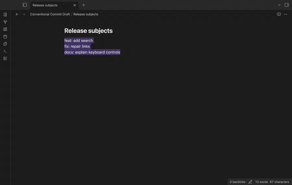Screen dimensions: 292x185
Task: Click the list-view icon in ribbon
Action: point(5,58)
